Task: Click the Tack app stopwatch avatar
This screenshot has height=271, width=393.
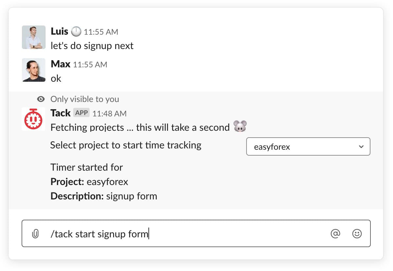Action: [x=34, y=119]
